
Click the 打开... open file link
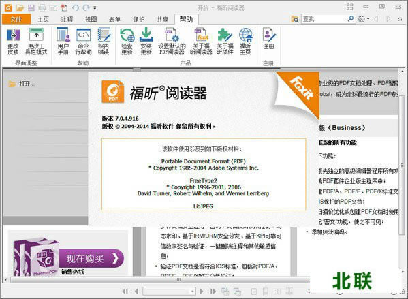tap(27, 84)
